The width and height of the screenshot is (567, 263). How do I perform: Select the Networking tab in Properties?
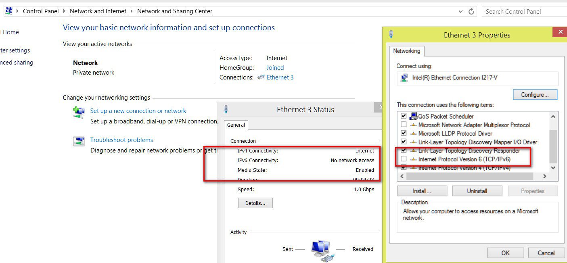[x=407, y=51]
